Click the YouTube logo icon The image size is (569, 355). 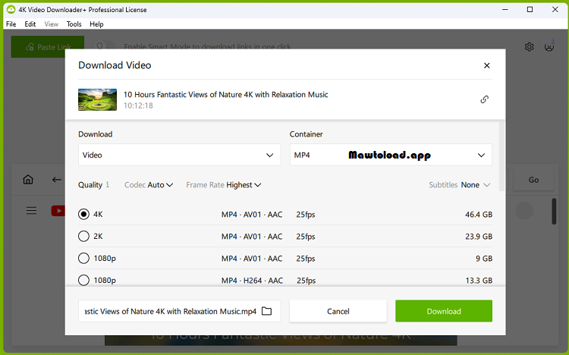58,211
